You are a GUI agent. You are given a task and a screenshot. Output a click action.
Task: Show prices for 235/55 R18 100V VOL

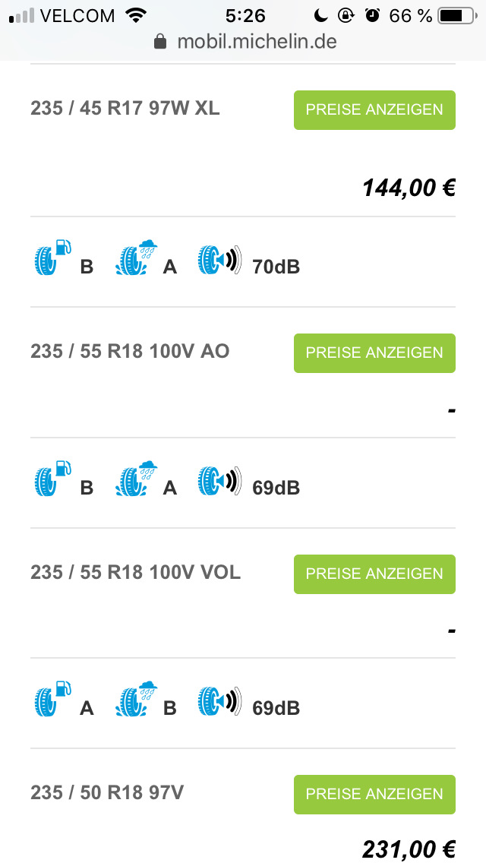[374, 574]
